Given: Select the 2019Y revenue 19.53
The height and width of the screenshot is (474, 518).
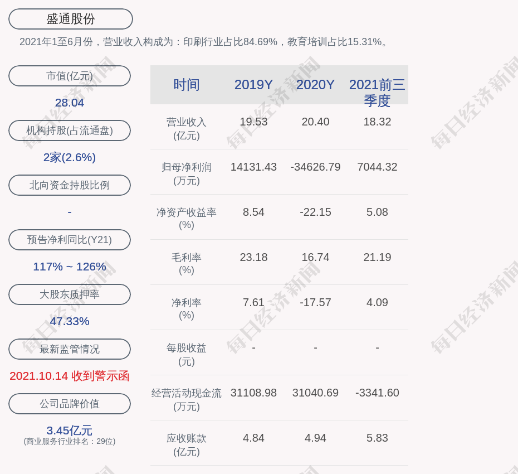Looking at the screenshot, I should tap(254, 122).
